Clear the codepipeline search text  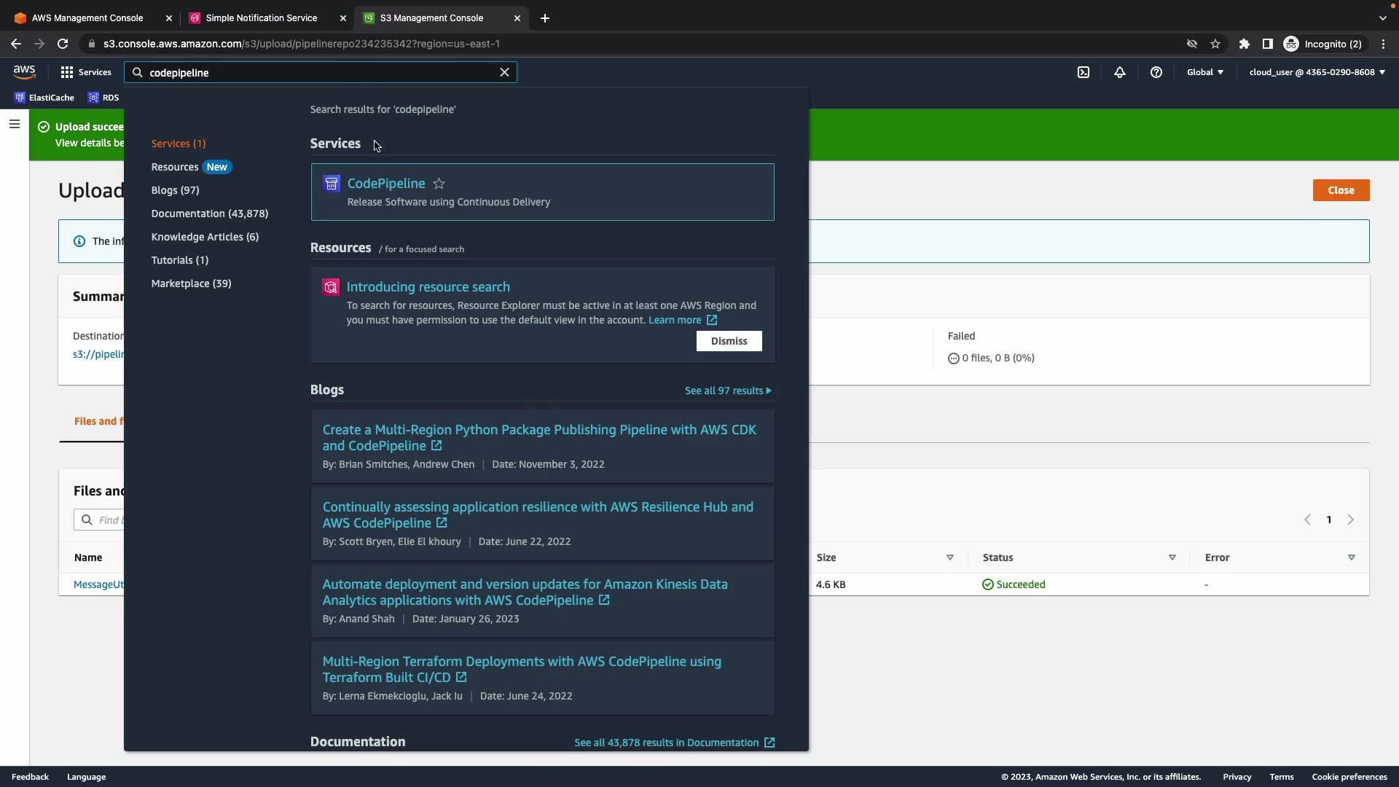click(504, 72)
